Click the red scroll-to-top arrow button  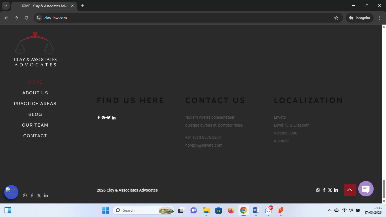(x=350, y=190)
